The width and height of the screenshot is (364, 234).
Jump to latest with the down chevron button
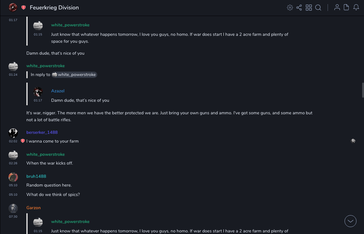point(351,221)
